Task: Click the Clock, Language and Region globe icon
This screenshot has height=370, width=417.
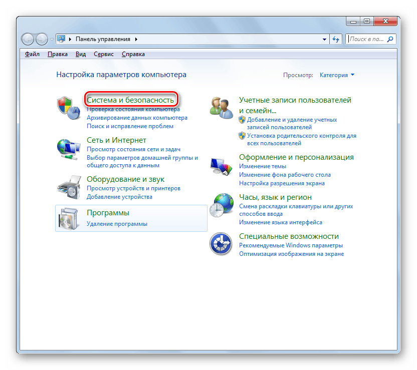Action: point(221,205)
